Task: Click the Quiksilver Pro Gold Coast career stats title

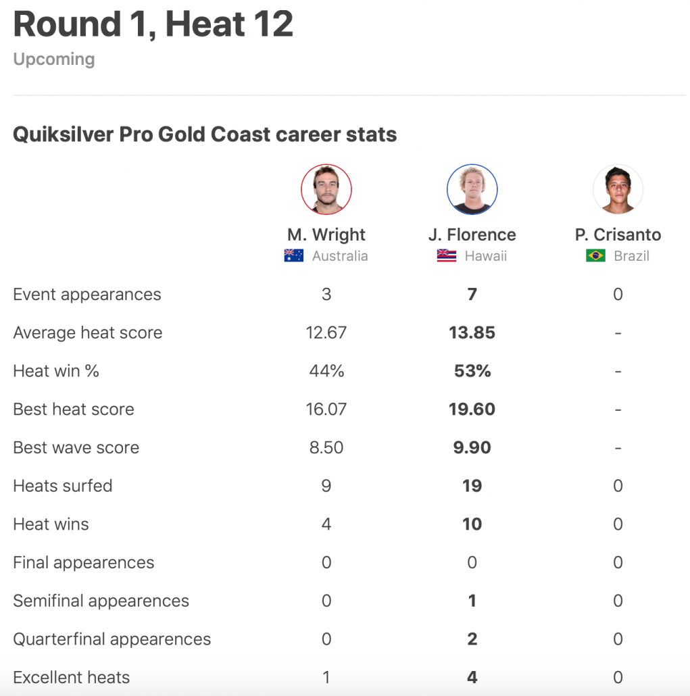Action: [205, 134]
